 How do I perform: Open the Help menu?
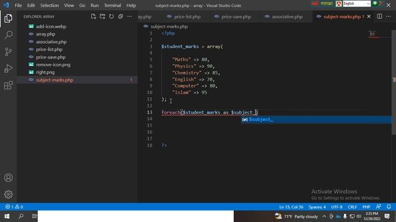pos(131,6)
